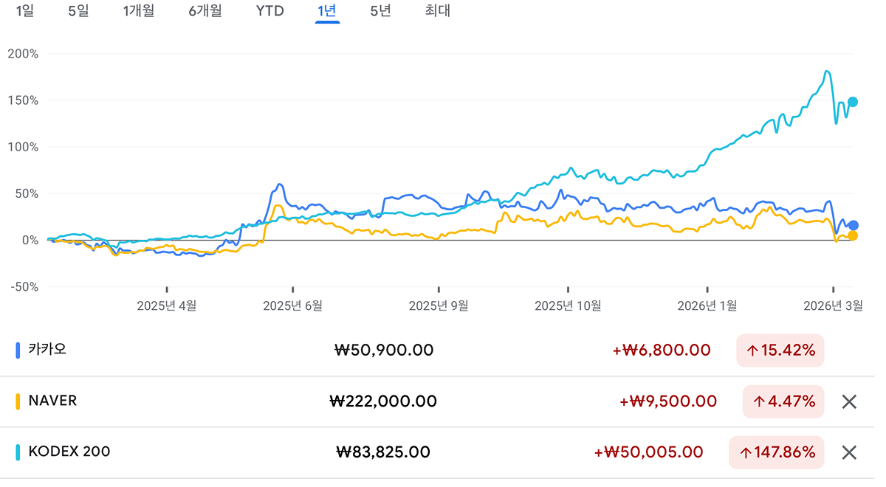886x487 pixels.
Task: Remove KODEX 200 comparison with X icon
Action: pos(849,452)
